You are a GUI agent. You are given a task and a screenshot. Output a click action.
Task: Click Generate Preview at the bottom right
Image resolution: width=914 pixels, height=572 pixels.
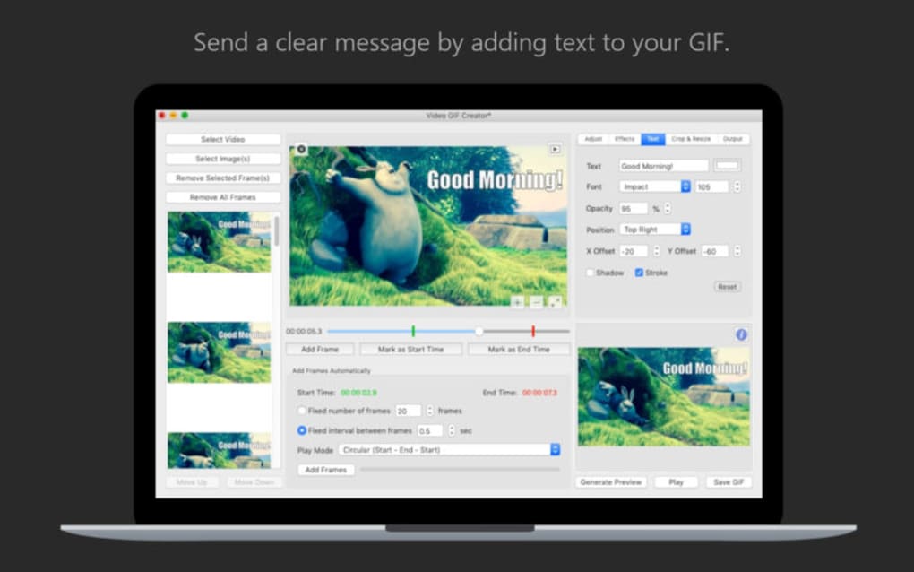point(610,481)
